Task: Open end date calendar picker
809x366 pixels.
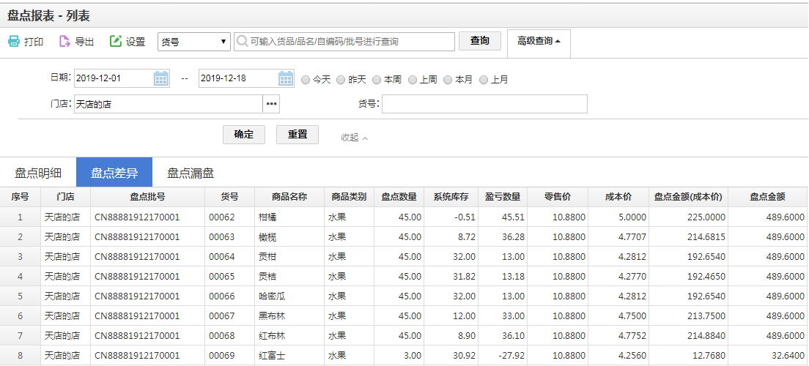Action: (286, 79)
